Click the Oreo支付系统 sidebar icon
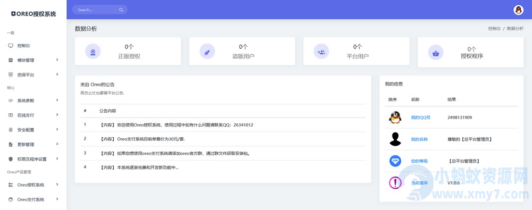Screen dimensions: 532x210 [x=11, y=199]
